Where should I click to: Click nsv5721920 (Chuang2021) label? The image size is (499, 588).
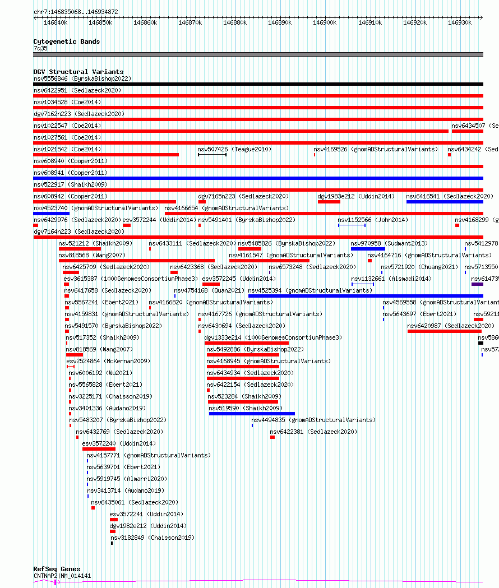(419, 267)
